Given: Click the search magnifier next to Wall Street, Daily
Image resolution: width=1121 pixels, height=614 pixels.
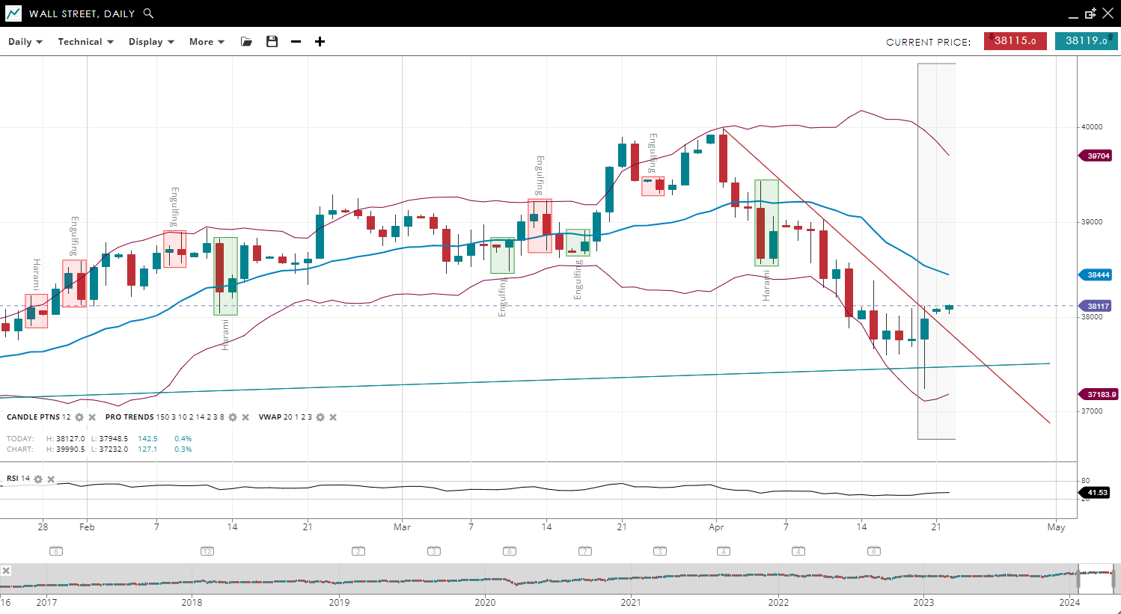Looking at the screenshot, I should (x=148, y=13).
